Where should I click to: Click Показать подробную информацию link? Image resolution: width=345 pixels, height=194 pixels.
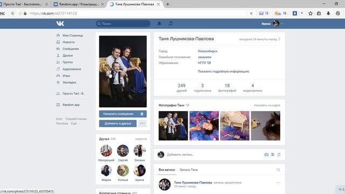pyautogui.click(x=223, y=72)
